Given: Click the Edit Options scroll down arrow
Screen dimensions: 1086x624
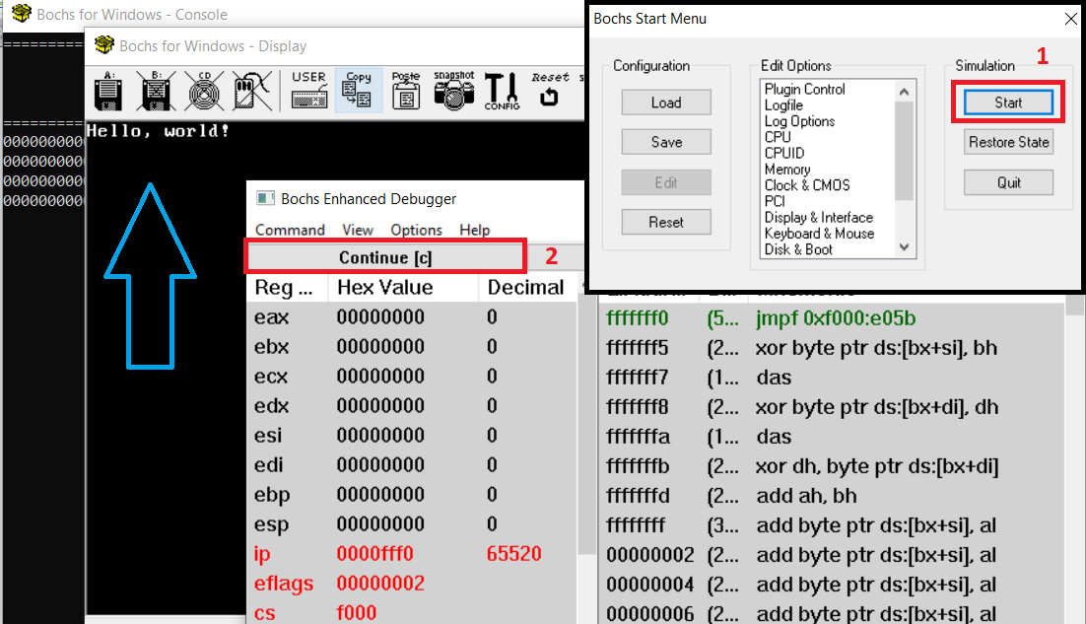Looking at the screenshot, I should tap(904, 247).
